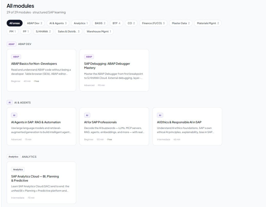This screenshot has height=207, width=266.
Task: Click 'Free' label on AI for SAP Professionals card
Action: click(110, 140)
